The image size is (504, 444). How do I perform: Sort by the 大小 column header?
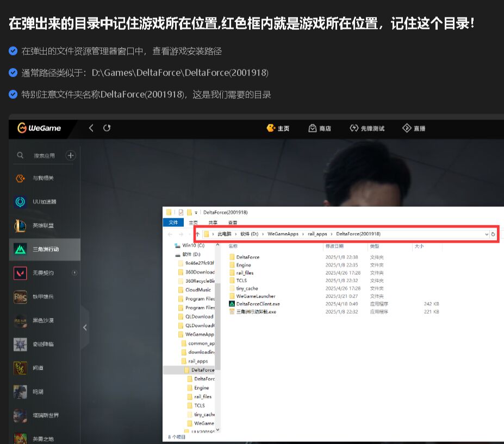coord(419,246)
